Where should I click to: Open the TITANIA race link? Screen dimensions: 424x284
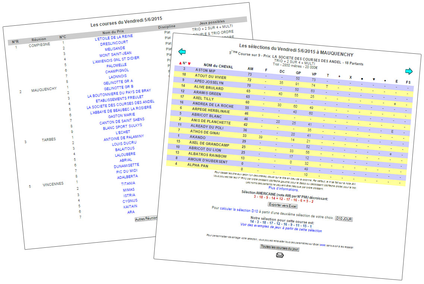tap(128, 183)
